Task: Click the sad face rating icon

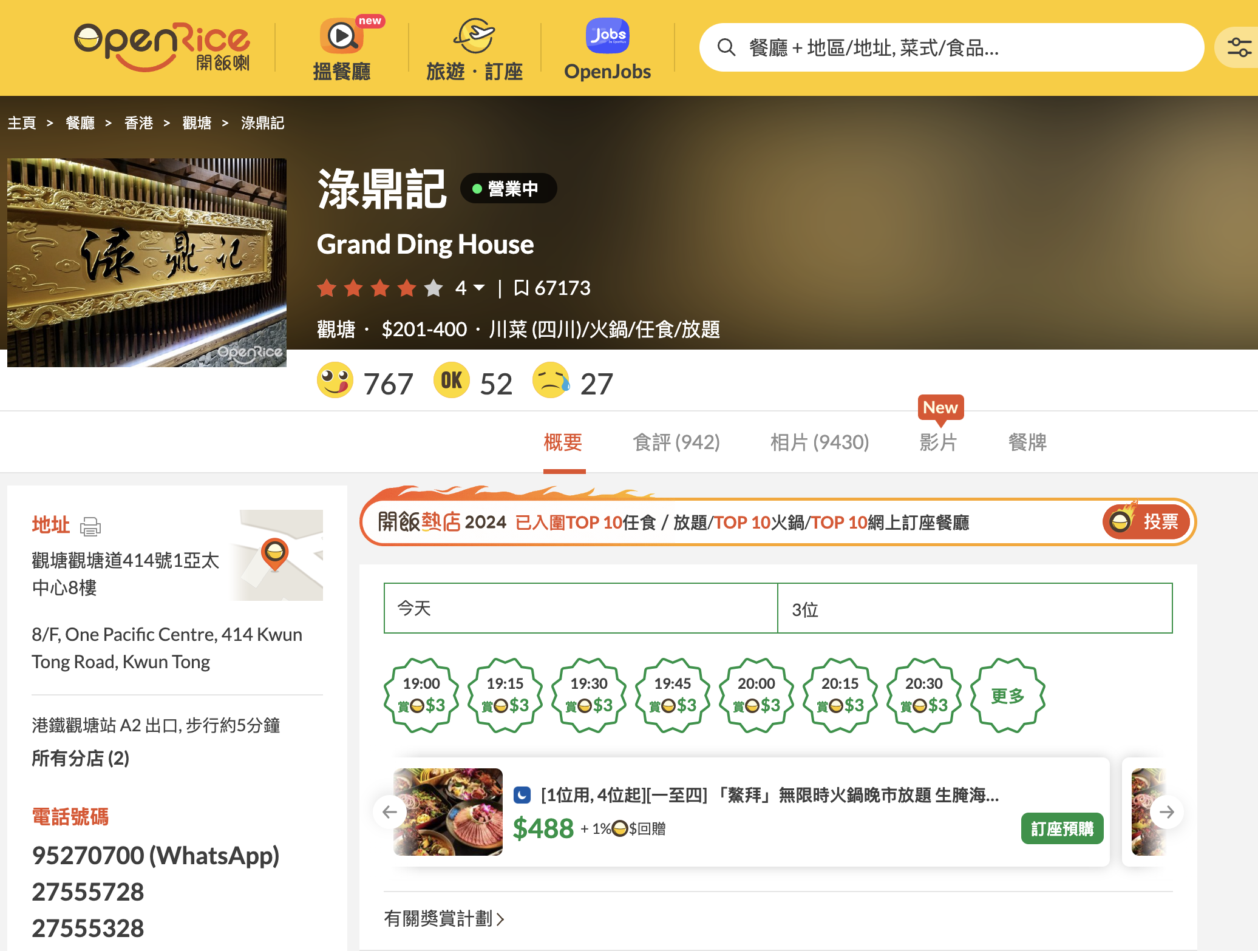Action: click(x=551, y=381)
